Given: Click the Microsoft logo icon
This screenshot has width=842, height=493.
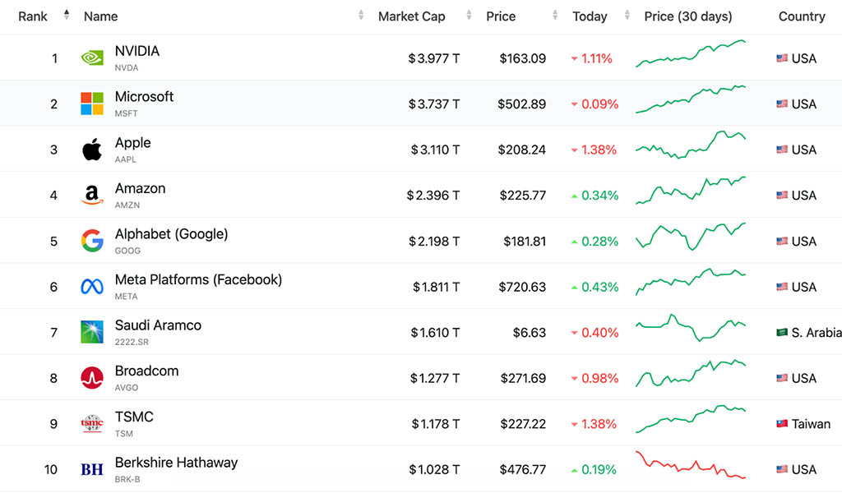Looking at the screenshot, I should click(x=92, y=104).
